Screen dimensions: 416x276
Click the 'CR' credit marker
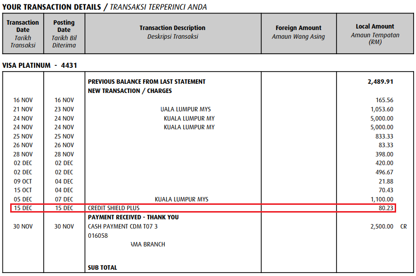(x=403, y=227)
